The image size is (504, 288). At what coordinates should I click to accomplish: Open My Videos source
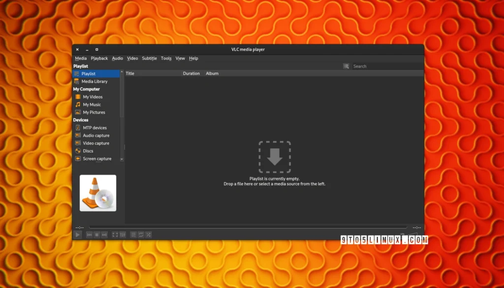tap(96, 97)
